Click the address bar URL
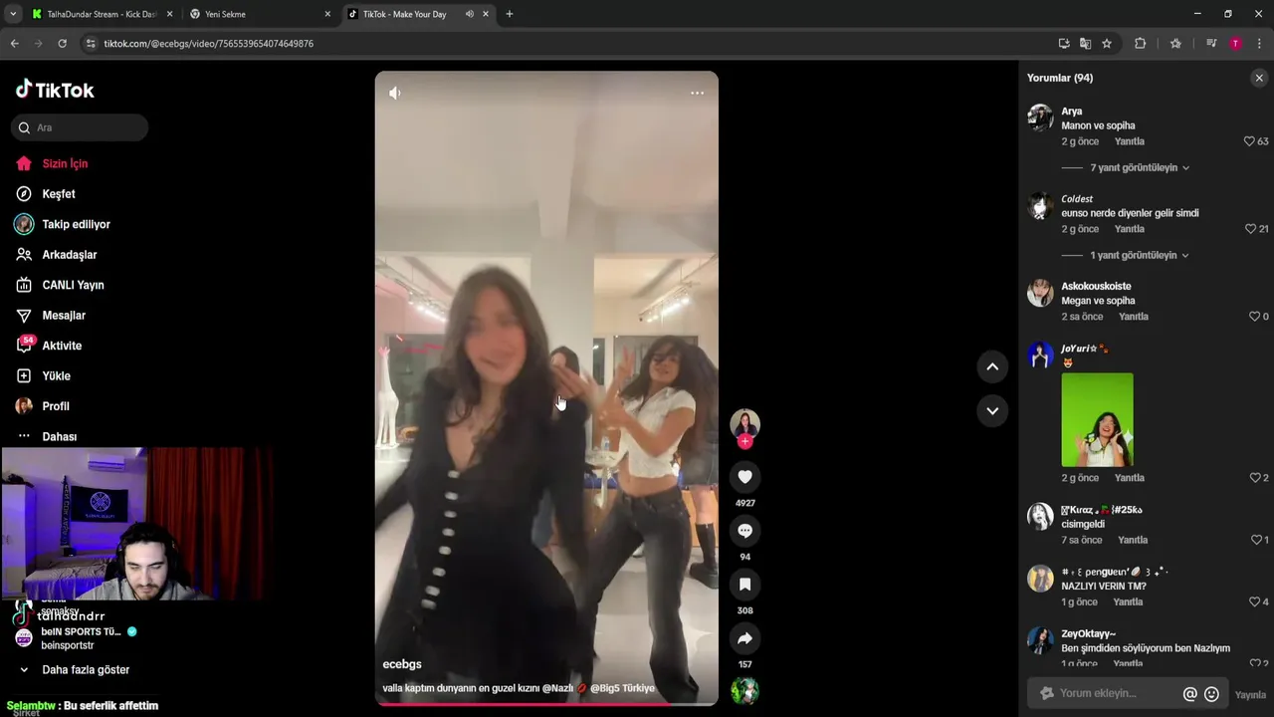The image size is (1274, 717). pos(209,44)
